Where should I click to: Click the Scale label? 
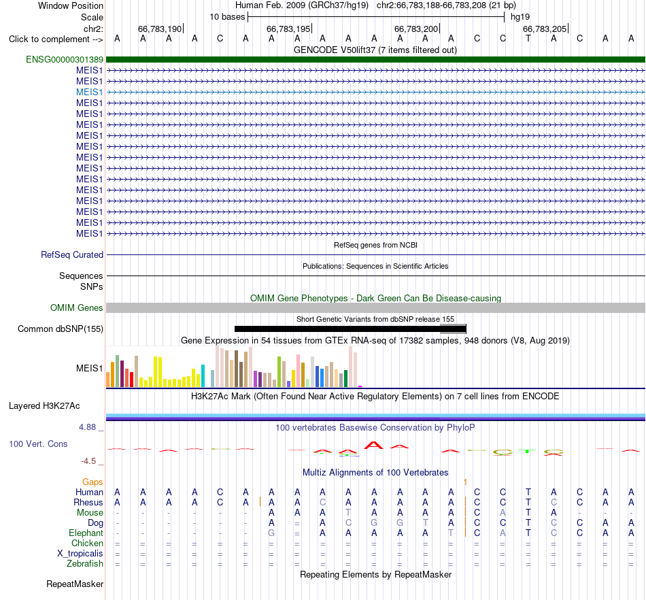[x=92, y=17]
